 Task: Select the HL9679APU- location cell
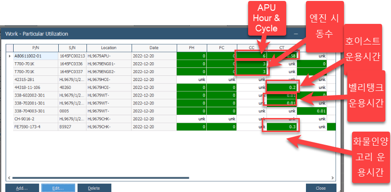[109, 56]
